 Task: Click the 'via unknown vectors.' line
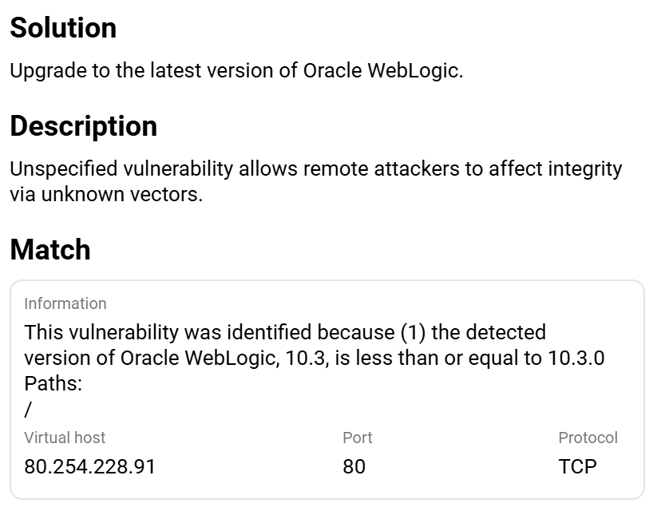tap(106, 194)
